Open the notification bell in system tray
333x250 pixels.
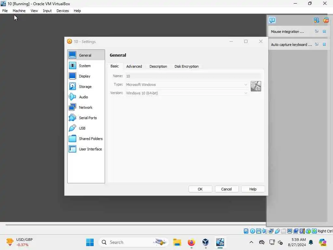tap(311, 242)
